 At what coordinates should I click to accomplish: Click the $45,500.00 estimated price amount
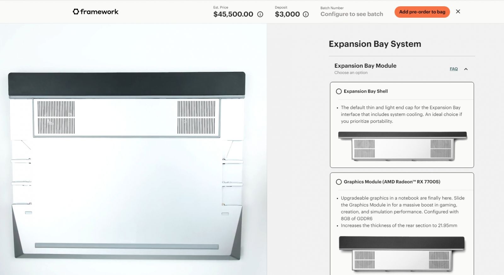point(233,14)
